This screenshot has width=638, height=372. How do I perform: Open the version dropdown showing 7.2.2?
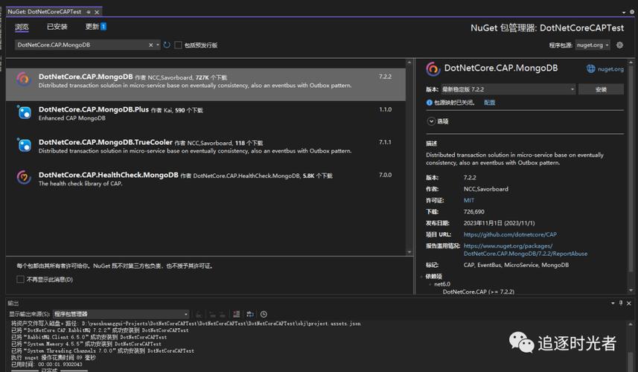[x=508, y=89]
